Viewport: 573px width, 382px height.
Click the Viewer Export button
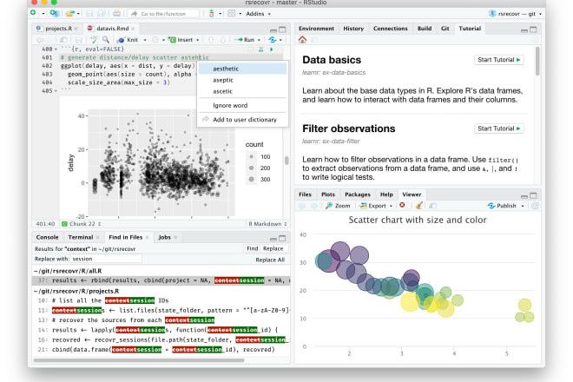coord(373,206)
